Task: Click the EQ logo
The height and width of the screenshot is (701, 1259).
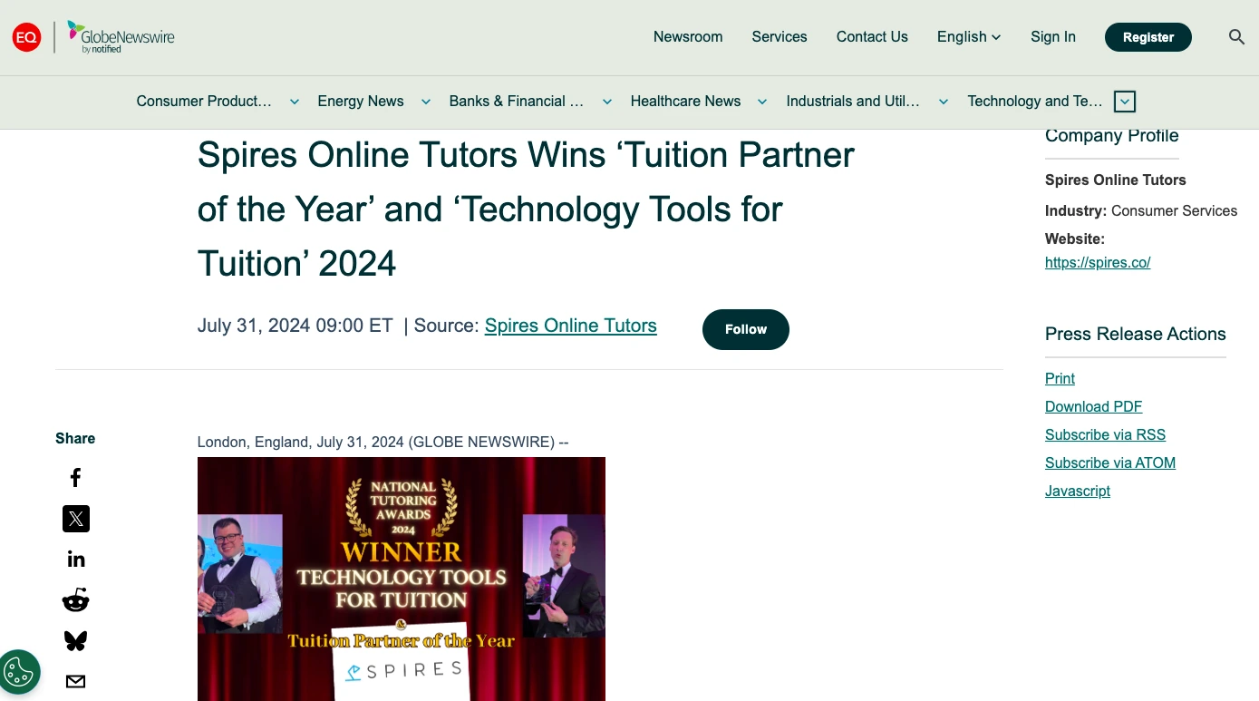Action: point(26,37)
